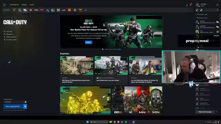Click the fourth Call of Duty sidebar link
Screen dimensions: 221x124
[10, 40]
